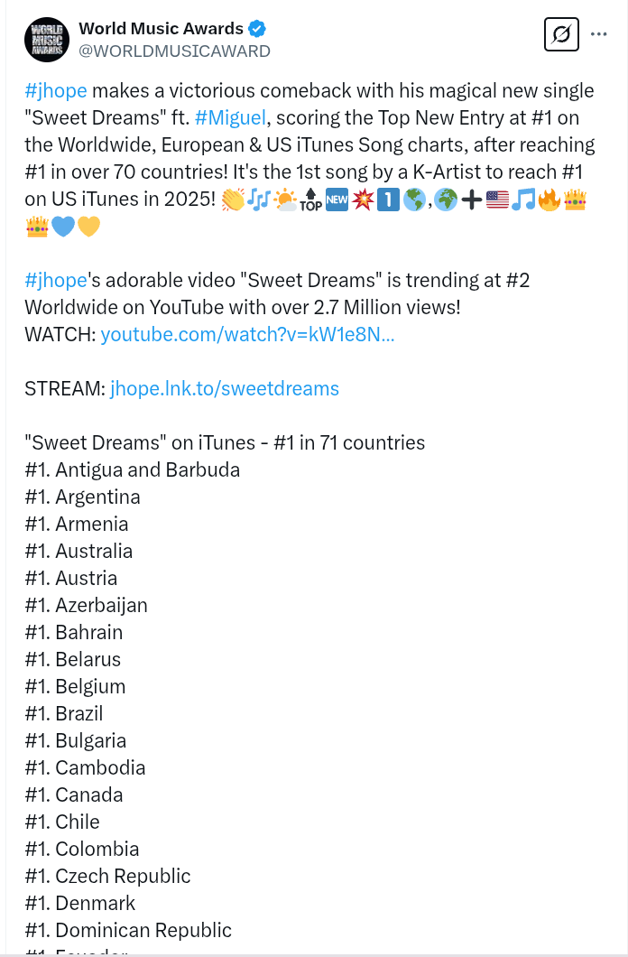Viewport: 628px width, 957px height.
Task: Open #jhope hashtag before "makes a victorious"
Action: click(56, 90)
